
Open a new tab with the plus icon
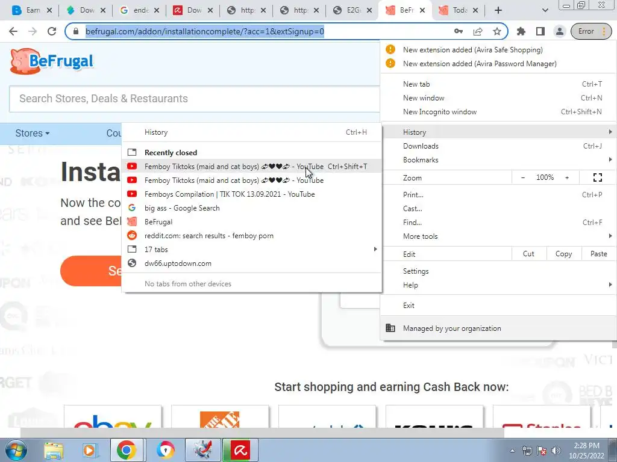coord(498,10)
